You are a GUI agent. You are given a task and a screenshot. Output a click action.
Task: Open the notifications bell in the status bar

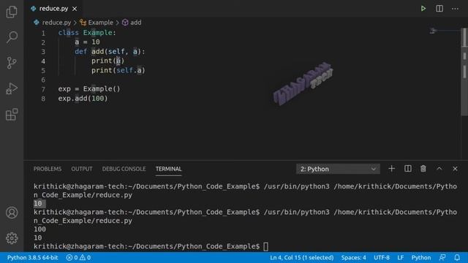click(457, 257)
